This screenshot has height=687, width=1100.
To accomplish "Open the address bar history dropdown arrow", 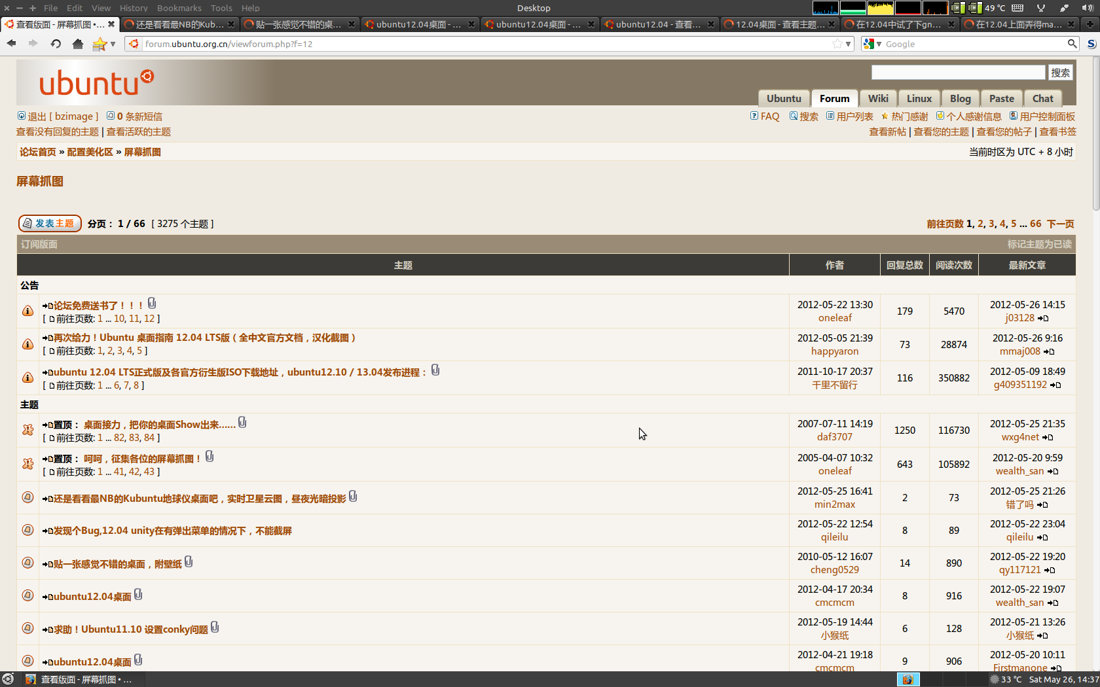I will 849,44.
